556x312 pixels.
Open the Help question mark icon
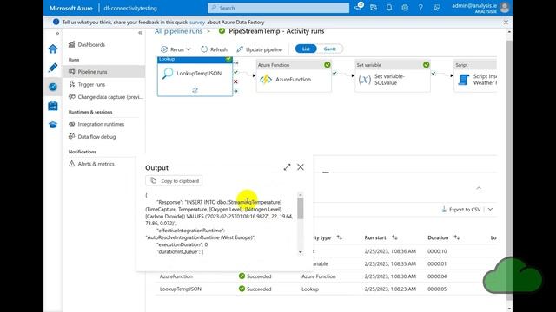click(x=420, y=8)
